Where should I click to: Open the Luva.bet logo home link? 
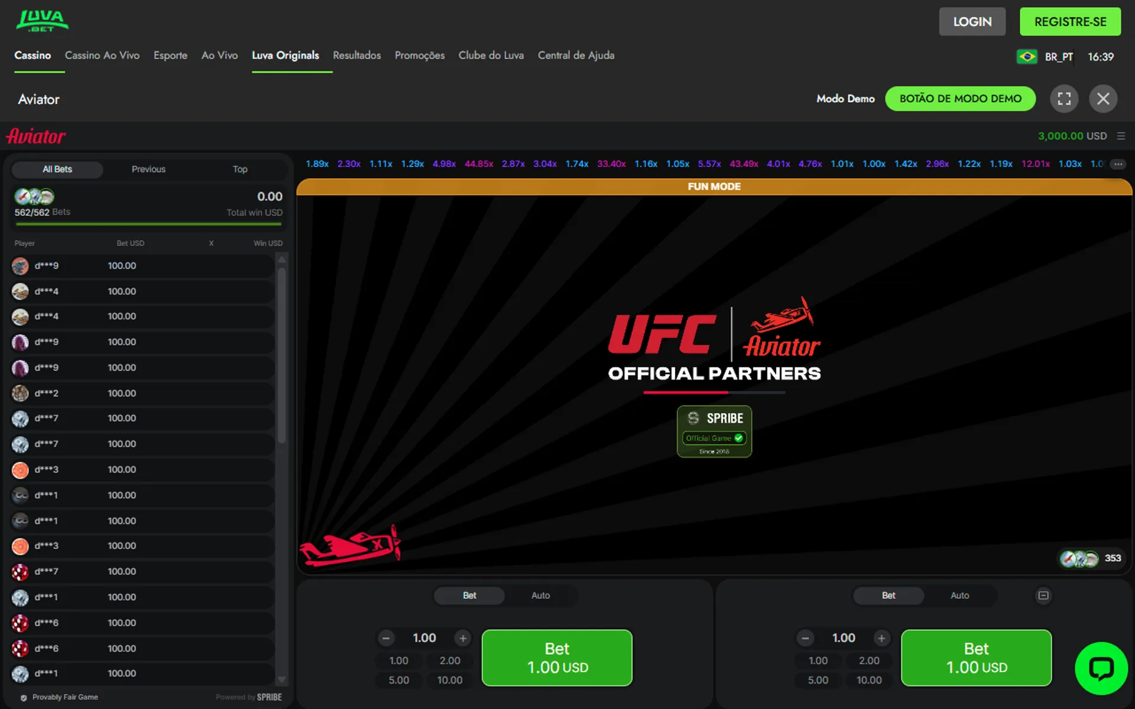(42, 21)
